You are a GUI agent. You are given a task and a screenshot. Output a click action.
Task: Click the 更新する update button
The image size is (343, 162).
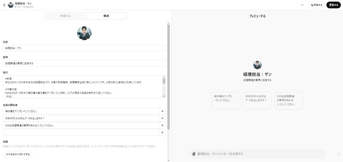pos(333,5)
